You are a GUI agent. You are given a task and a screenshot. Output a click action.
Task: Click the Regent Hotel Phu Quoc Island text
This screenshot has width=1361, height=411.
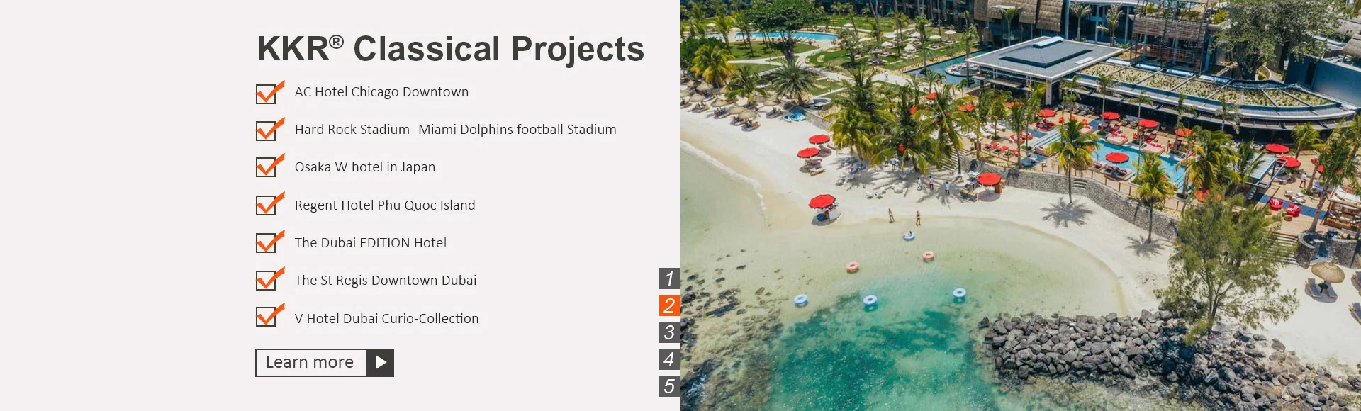(x=385, y=205)
